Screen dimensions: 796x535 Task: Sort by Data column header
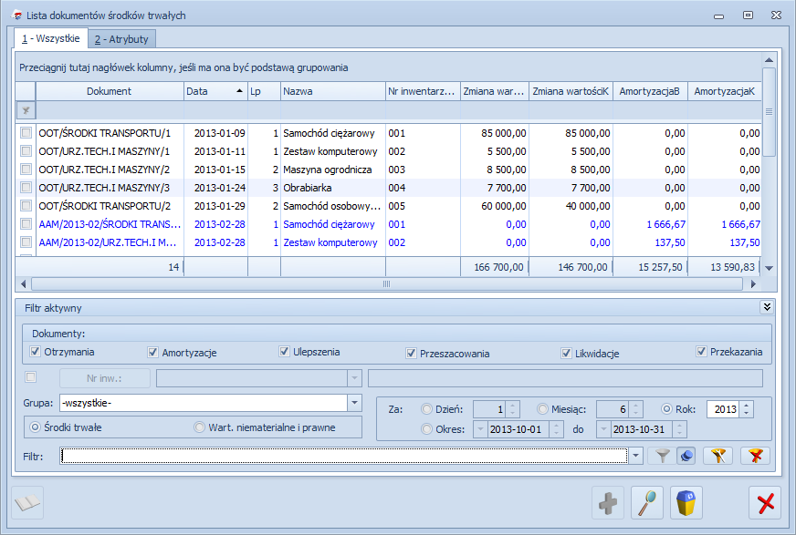pyautogui.click(x=215, y=91)
